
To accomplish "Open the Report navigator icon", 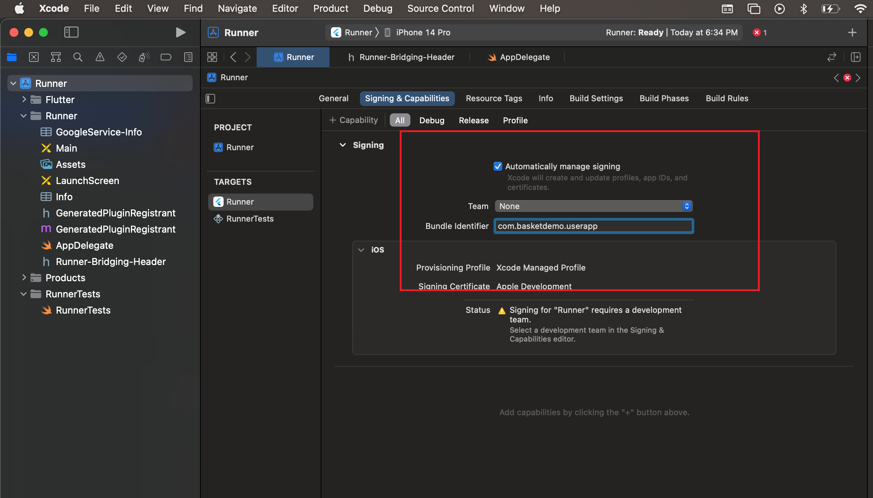I will point(188,57).
